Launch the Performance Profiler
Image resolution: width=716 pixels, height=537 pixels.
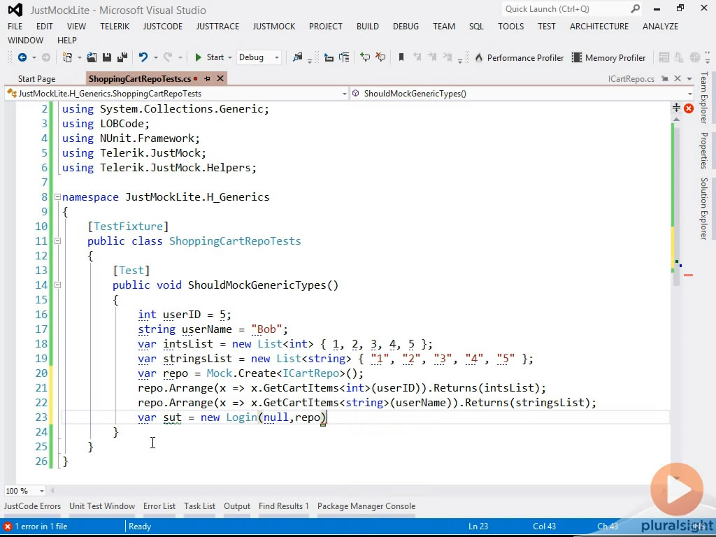(x=520, y=58)
